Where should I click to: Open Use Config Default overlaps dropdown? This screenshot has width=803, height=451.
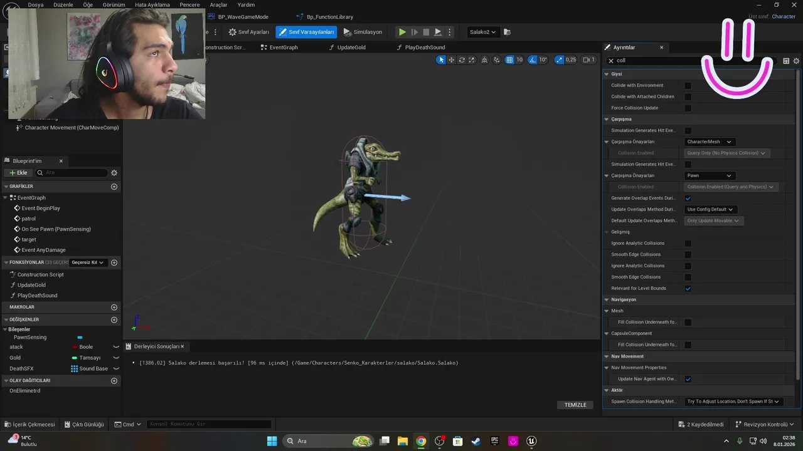[711, 209]
